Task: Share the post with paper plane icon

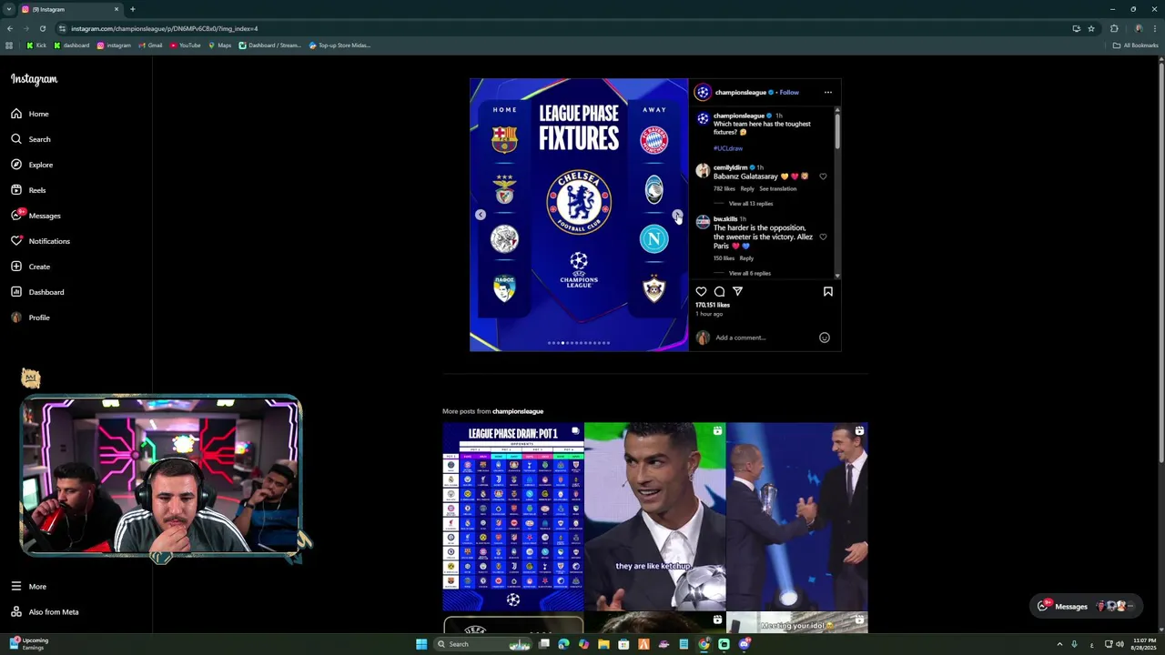Action: (737, 291)
